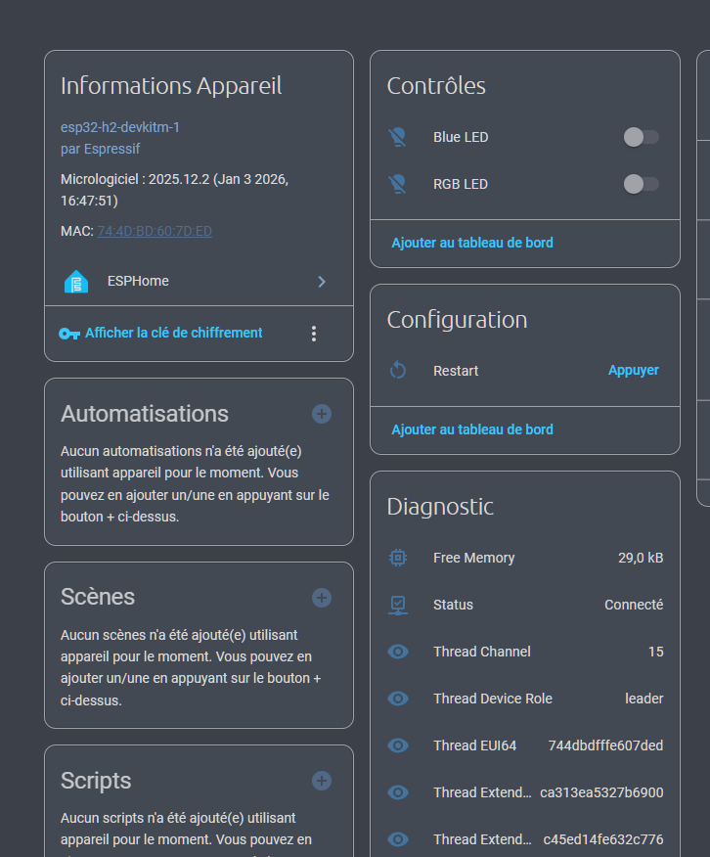The width and height of the screenshot is (710, 857).
Task: Toggle the Blue LED switch
Action: point(641,137)
